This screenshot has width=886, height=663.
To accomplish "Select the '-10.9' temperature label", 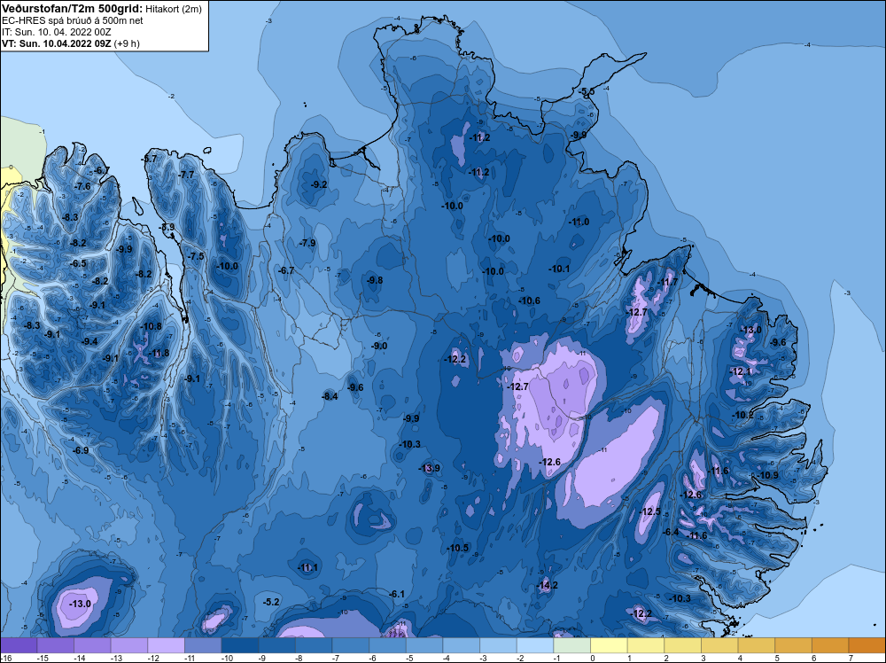I will coord(768,475).
